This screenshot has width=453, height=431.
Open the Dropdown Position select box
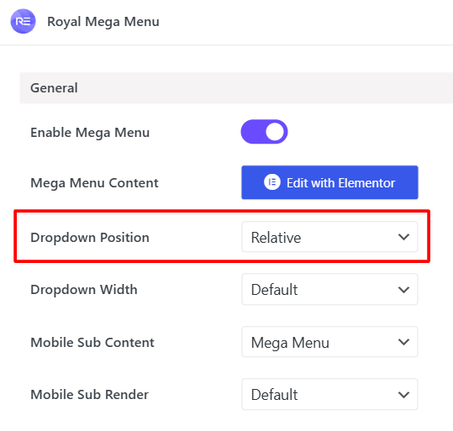pos(329,237)
